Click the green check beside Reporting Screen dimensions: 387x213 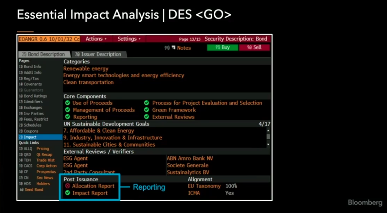pyautogui.click(x=67, y=117)
